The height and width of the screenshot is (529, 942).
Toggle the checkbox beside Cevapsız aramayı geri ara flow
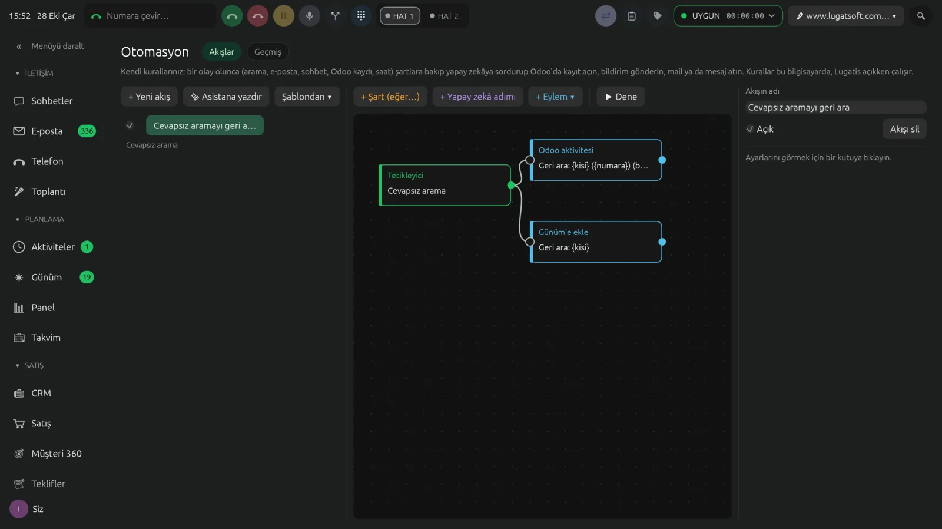click(130, 125)
